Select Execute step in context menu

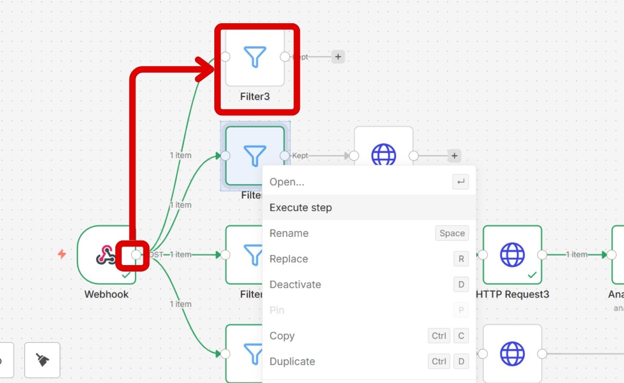pos(301,208)
